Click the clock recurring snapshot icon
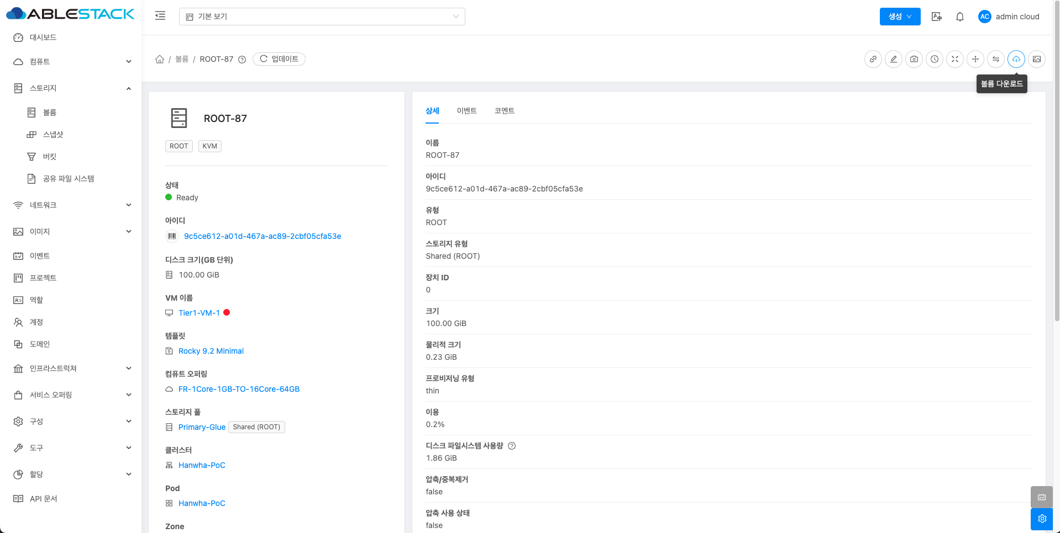Screen dimensions: 1060x533 click(935, 59)
